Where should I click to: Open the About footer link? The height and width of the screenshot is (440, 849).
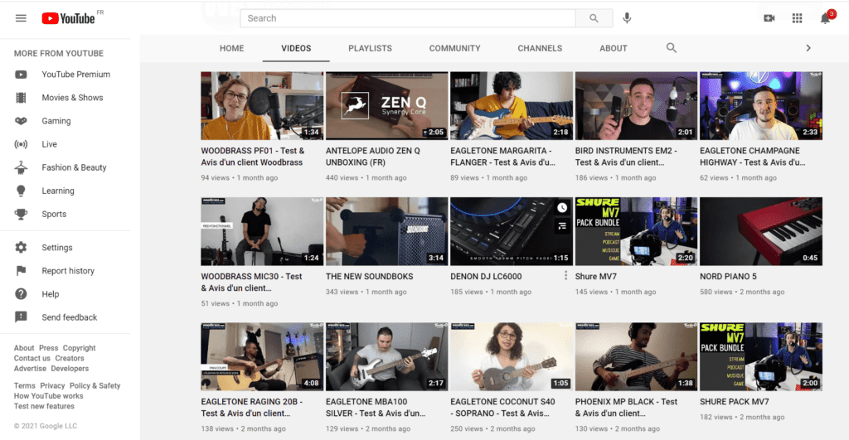coord(24,348)
